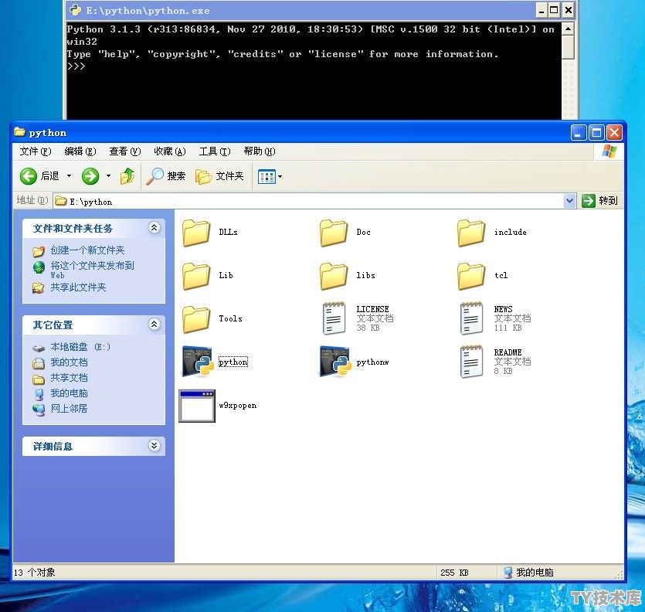This screenshot has height=612, width=645.
Task: Open the address bar dropdown
Action: 569,201
